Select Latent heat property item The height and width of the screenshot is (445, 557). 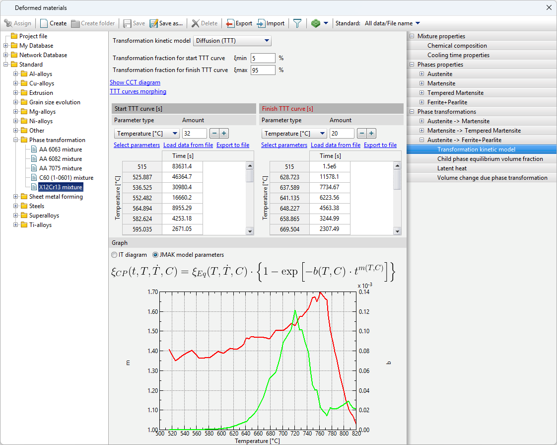coord(452,168)
